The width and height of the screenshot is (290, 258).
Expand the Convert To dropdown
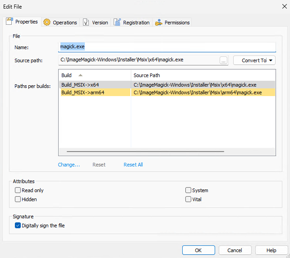click(x=254, y=60)
